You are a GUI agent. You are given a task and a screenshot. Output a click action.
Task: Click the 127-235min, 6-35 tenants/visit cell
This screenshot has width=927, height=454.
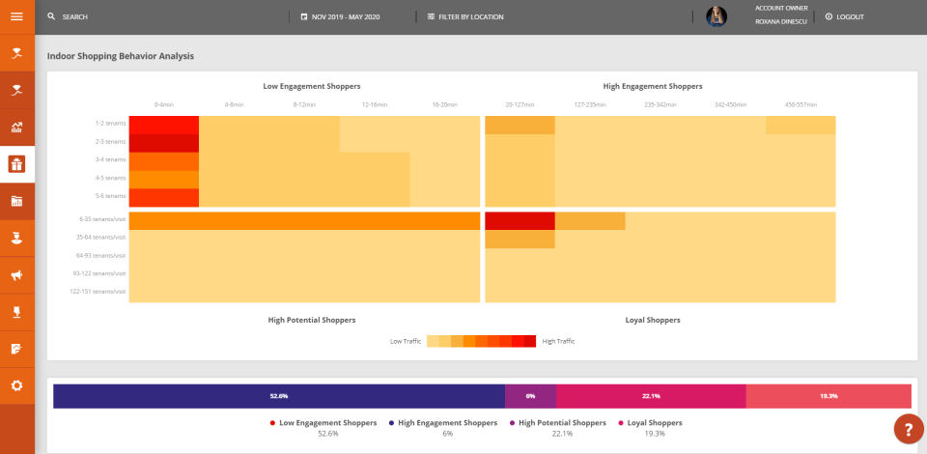590,220
